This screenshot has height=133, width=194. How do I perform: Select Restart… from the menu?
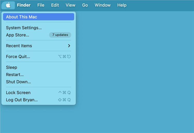point(39,74)
